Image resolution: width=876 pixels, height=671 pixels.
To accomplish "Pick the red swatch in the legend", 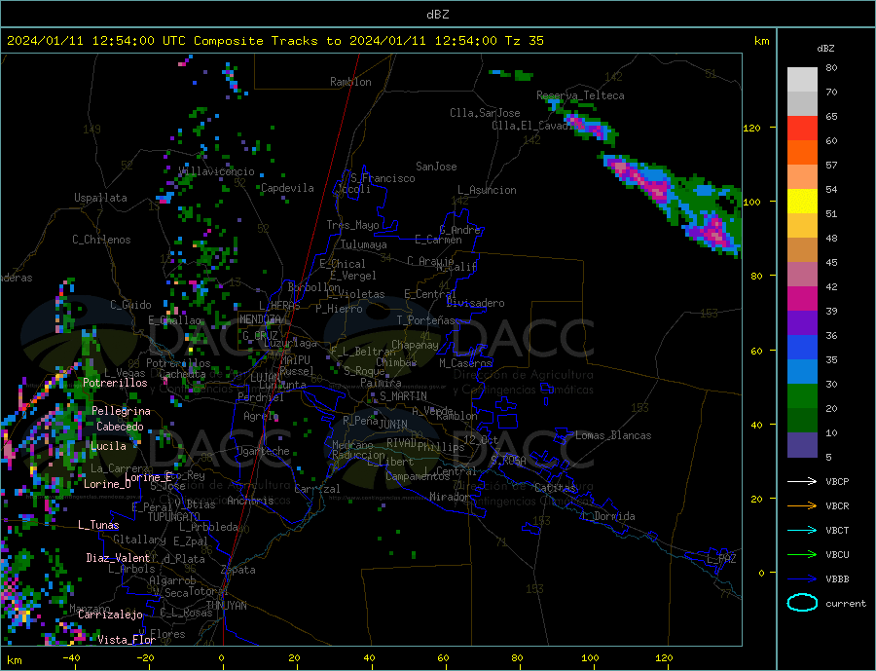I will pyautogui.click(x=802, y=129).
